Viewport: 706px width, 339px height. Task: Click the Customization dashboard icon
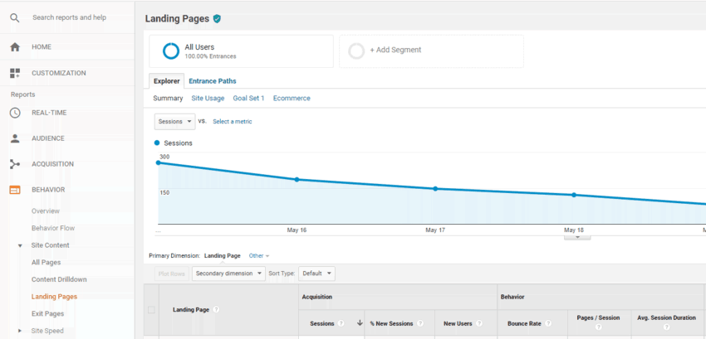click(14, 73)
